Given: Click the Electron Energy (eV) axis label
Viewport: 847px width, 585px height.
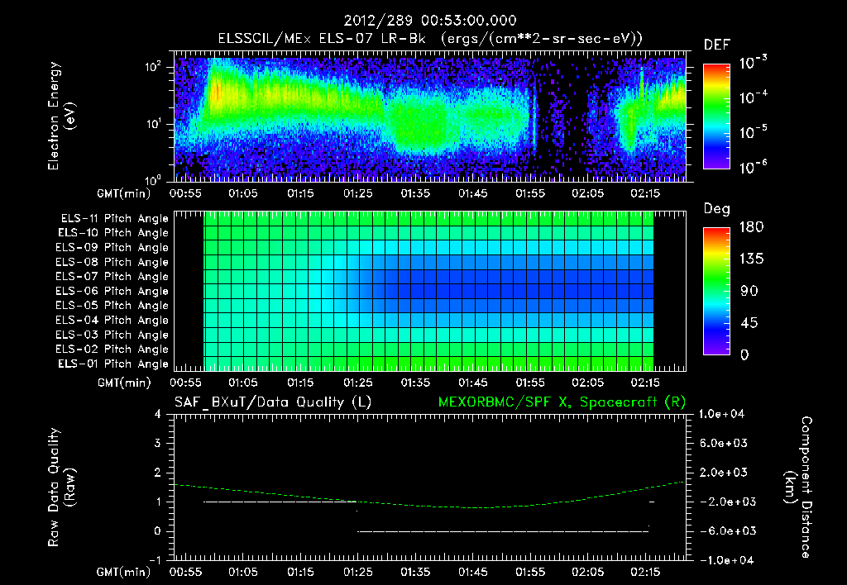Looking at the screenshot, I should coord(61,116).
